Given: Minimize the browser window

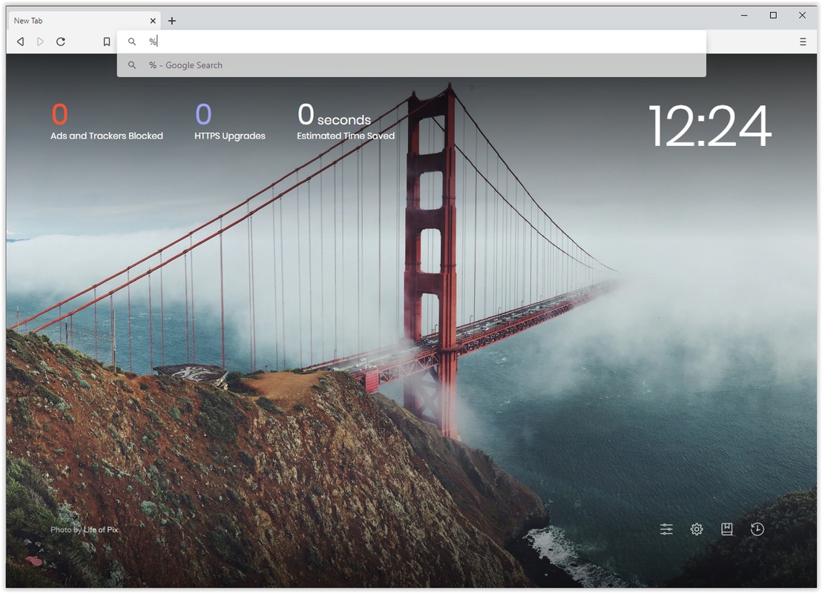Looking at the screenshot, I should (744, 15).
